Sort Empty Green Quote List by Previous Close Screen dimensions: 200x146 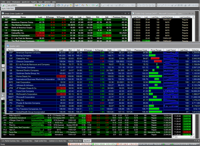tap(119, 17)
